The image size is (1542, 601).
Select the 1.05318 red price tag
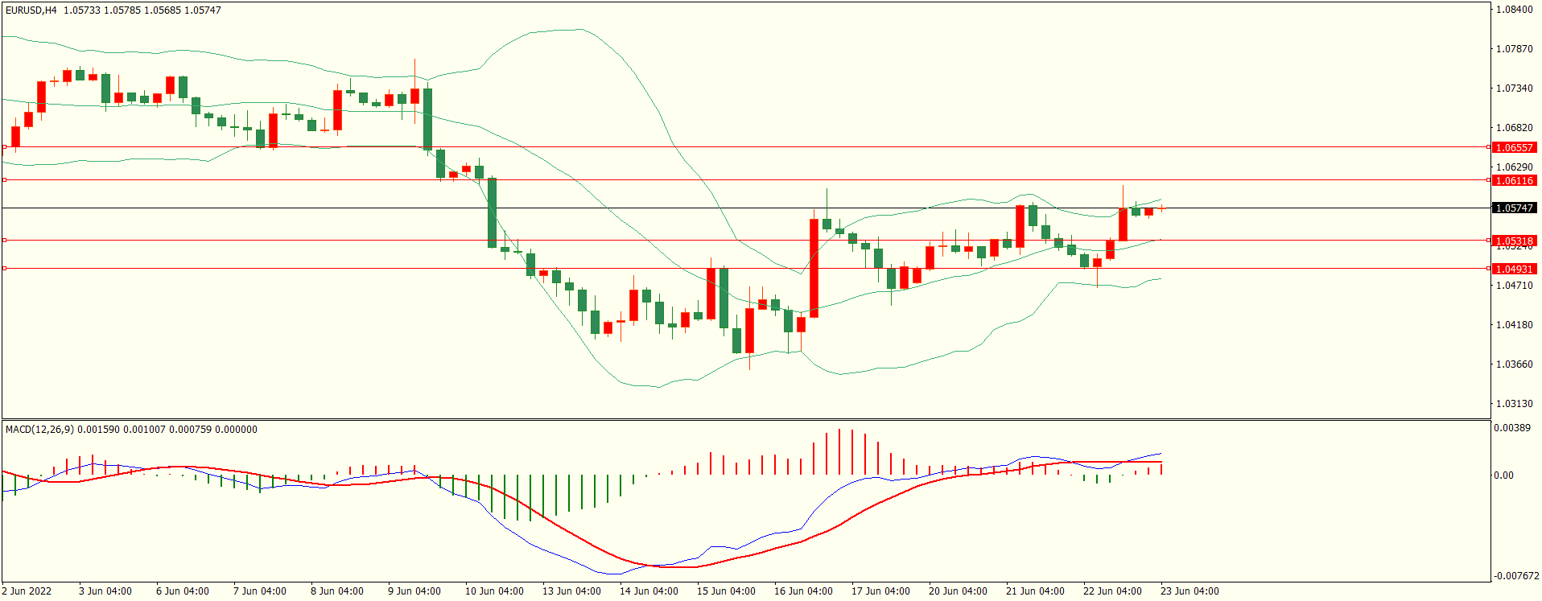(1513, 241)
